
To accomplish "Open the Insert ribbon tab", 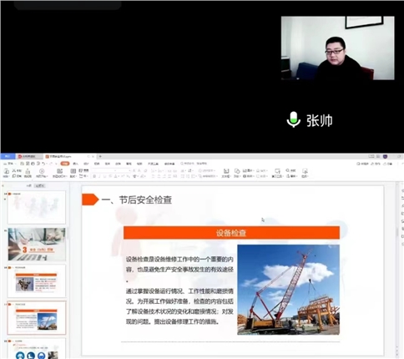I will pos(75,164).
